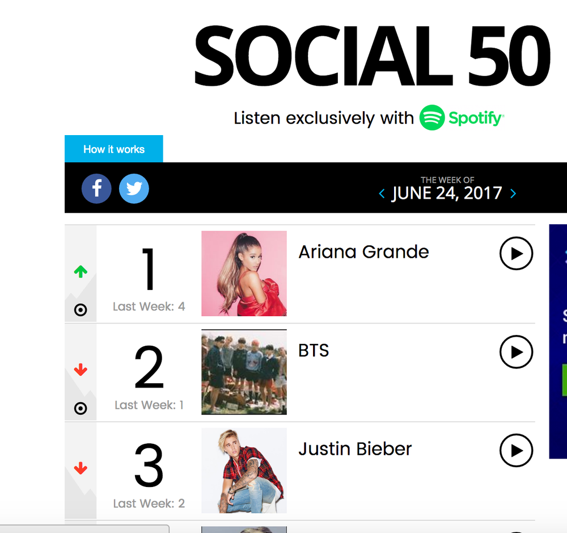The width and height of the screenshot is (567, 533).
Task: Play Ariana Grande's track
Action: coord(516,254)
